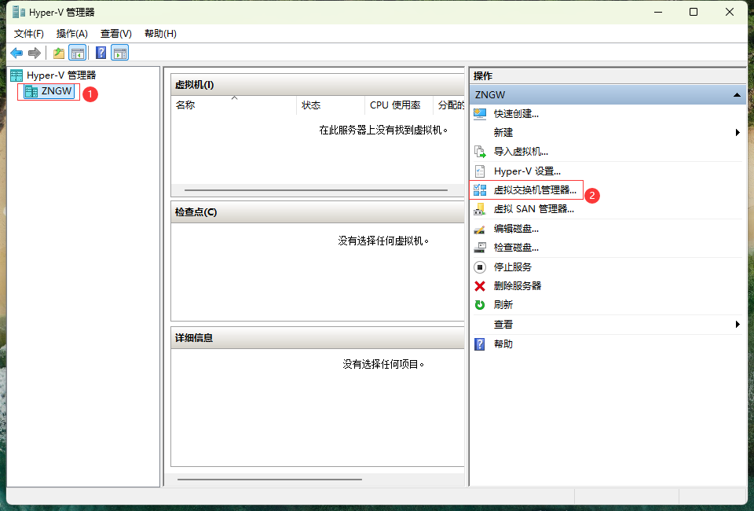
Task: Collapse the ZNGW actions section header arrow
Action: (x=737, y=95)
